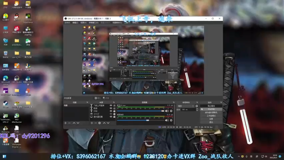
Task: Open transition properties gear icon
Action: click(x=197, y=106)
